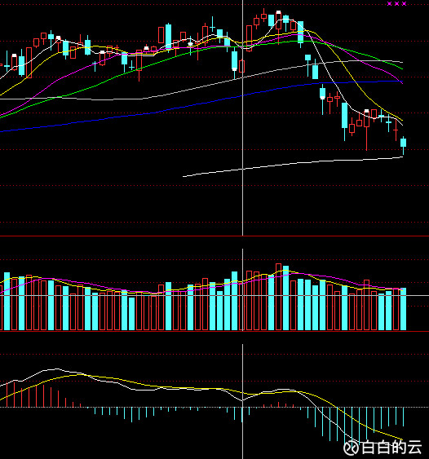Click the tallest cyan volume bar

[x=285, y=298]
